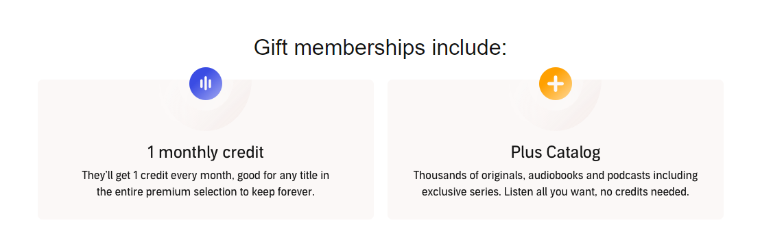Click the blue audio waveform icon

(206, 84)
